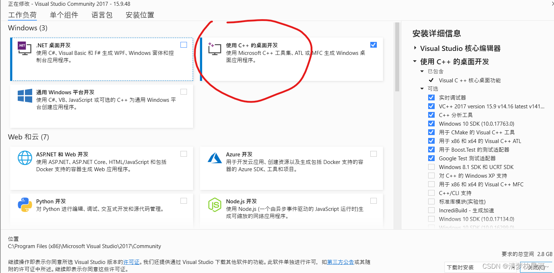The width and height of the screenshot is (554, 273).
Task: Toggle the C++ 分析工具 checkbox
Action: (x=431, y=115)
